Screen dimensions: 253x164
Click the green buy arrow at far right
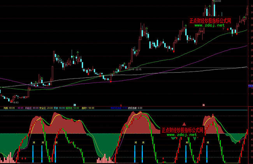pyautogui.click(x=244, y=17)
